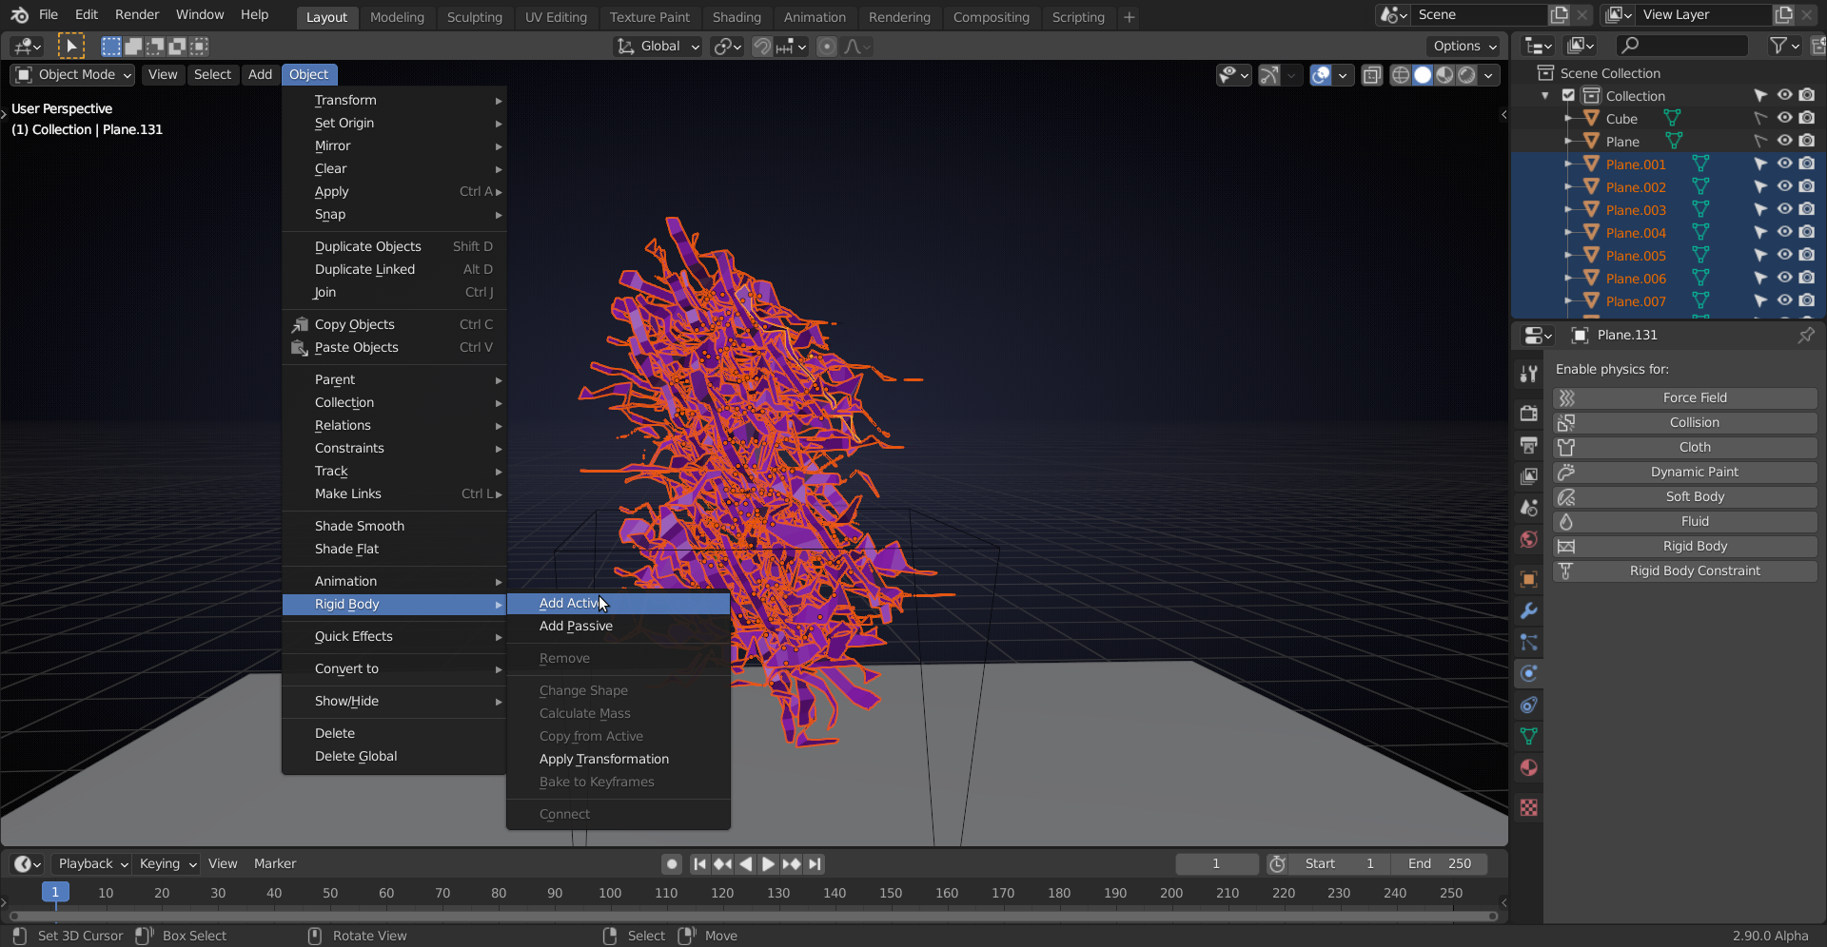Click the play animation button

[x=768, y=863]
